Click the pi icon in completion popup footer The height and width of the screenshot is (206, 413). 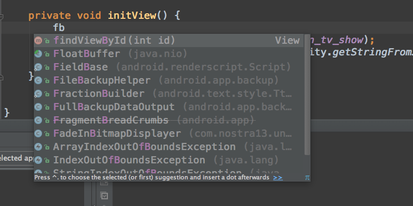[307, 178]
